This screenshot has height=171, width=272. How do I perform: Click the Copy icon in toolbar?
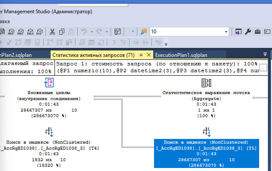(61, 32)
